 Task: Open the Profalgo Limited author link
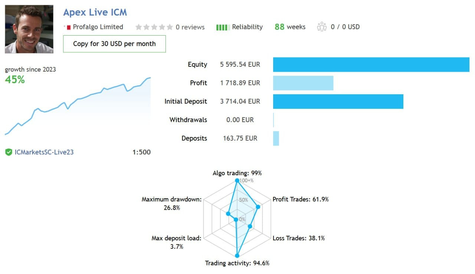(x=98, y=27)
